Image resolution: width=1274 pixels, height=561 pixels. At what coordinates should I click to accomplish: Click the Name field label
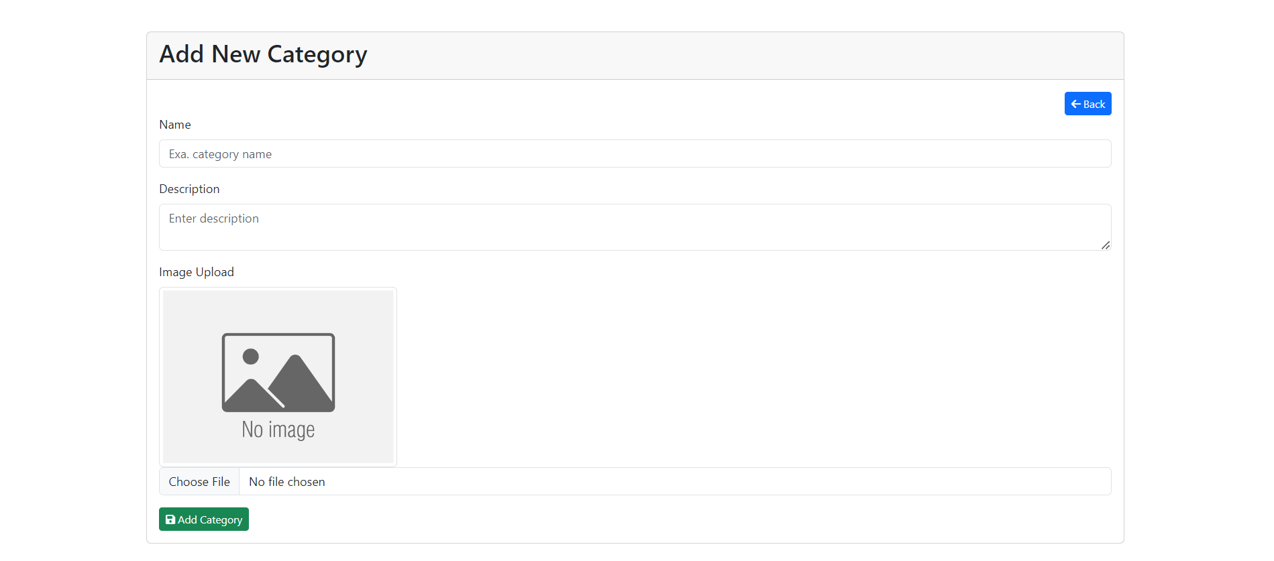pos(174,125)
